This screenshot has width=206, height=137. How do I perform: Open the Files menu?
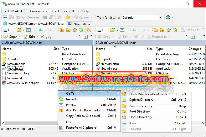tap(24, 11)
